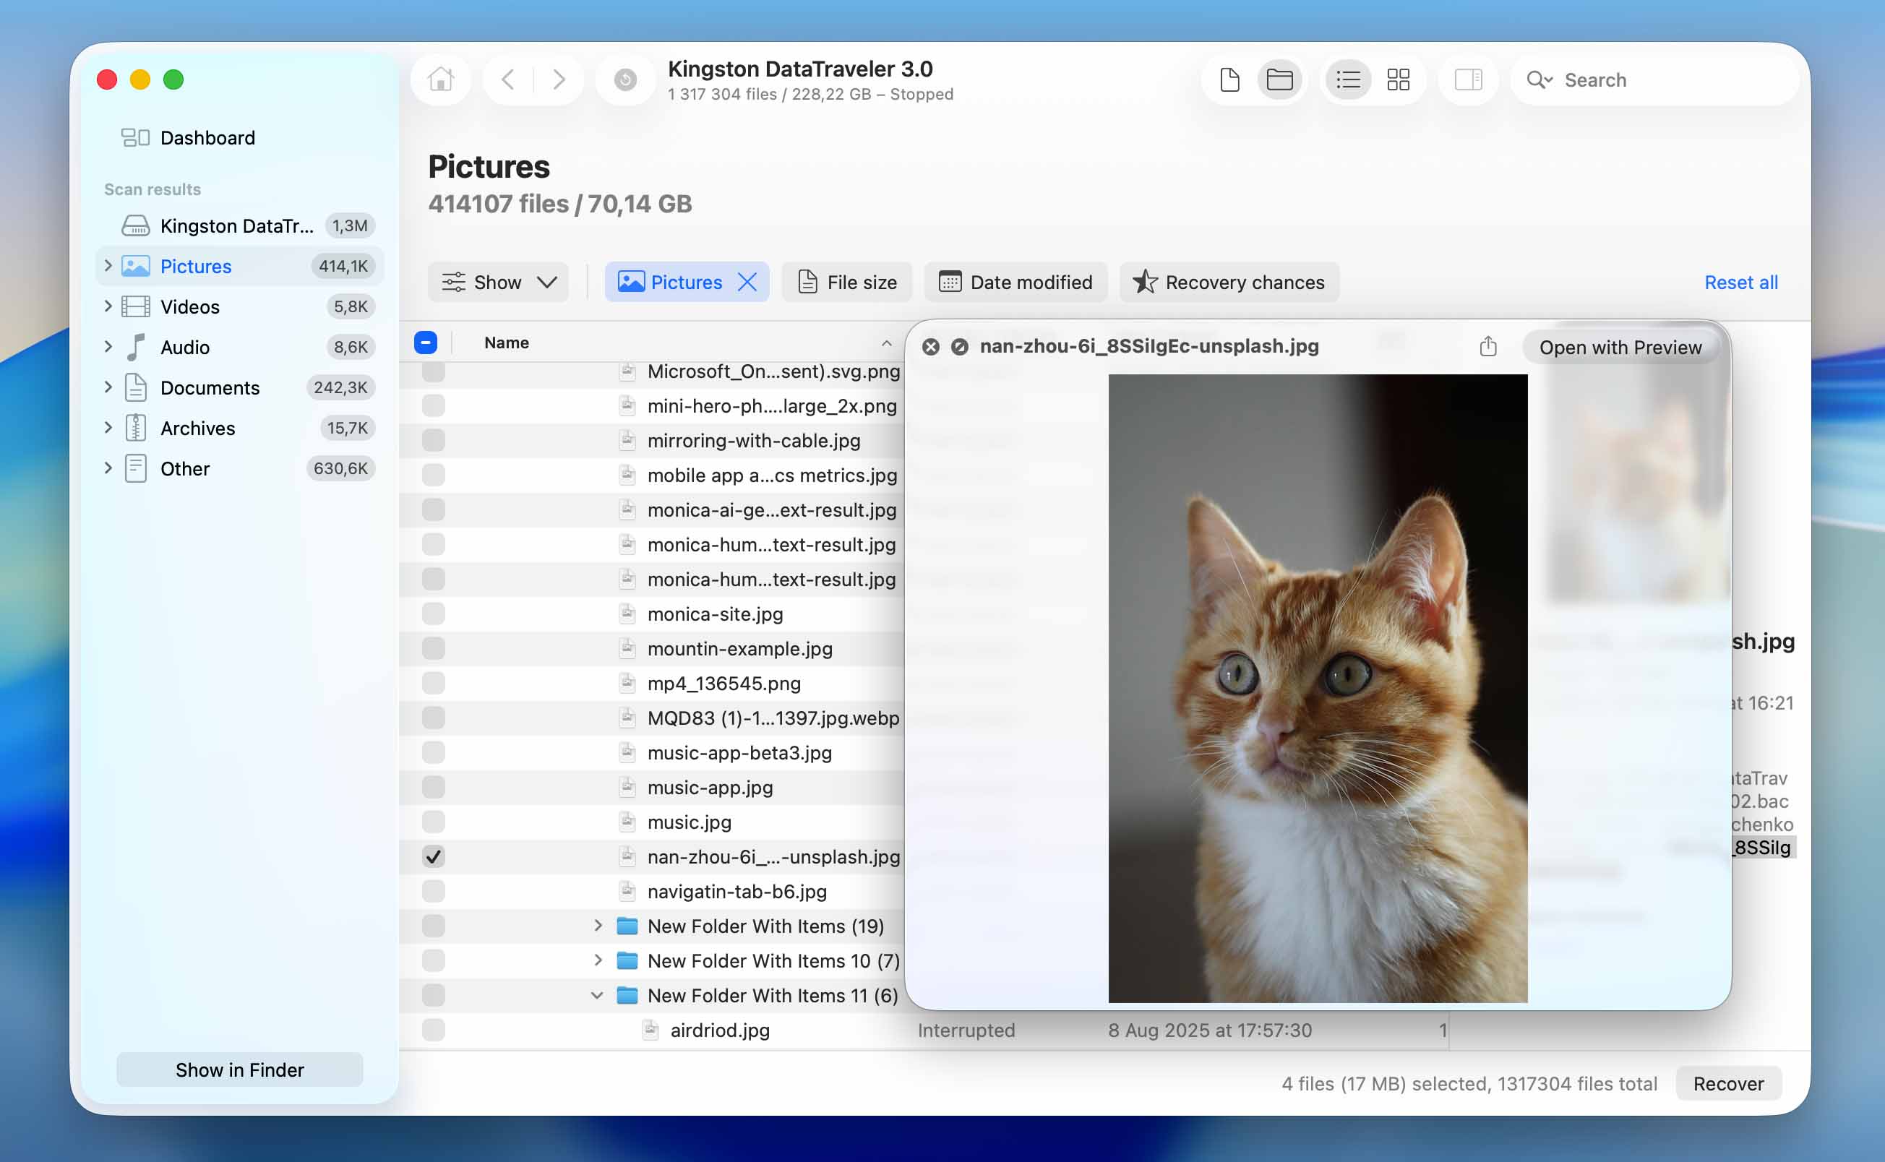Click file icon of music.jpg
Viewport: 1885px width, 1162px height.
[x=627, y=822]
